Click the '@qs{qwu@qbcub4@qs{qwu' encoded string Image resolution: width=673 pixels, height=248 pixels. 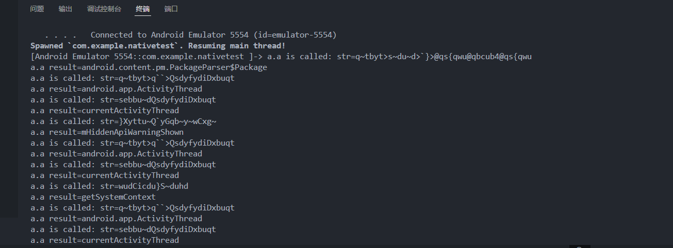(x=483, y=57)
